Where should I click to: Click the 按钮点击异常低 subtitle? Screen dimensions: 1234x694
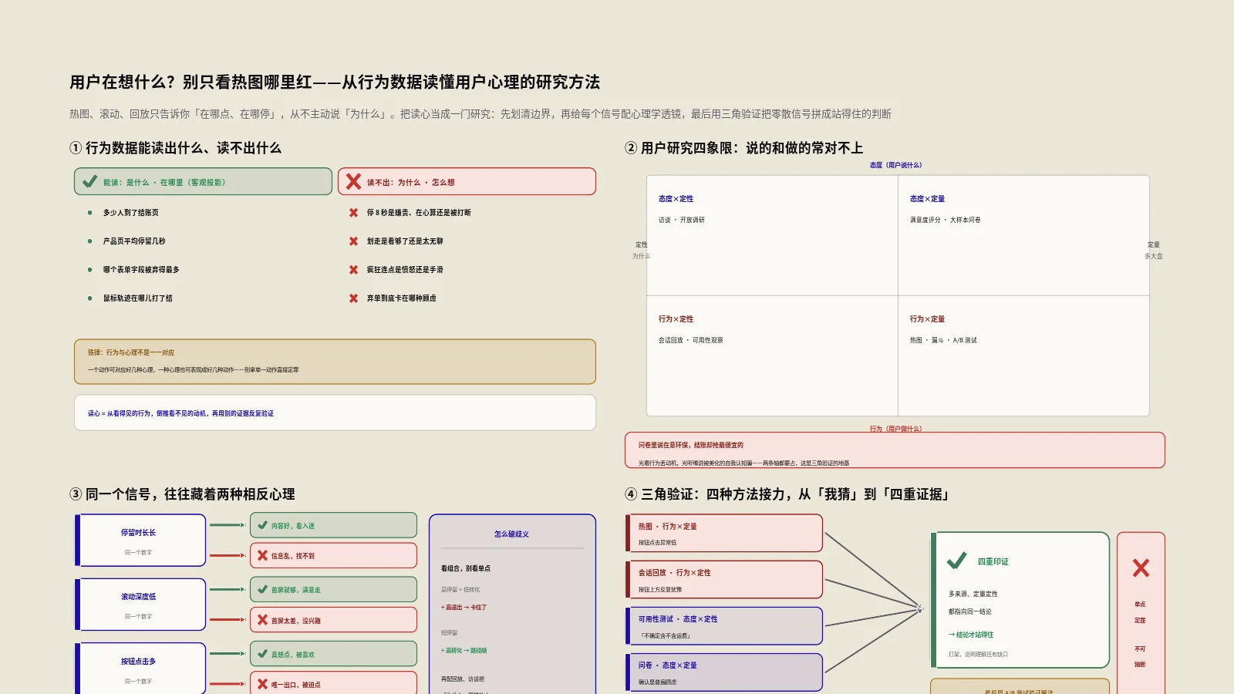pyautogui.click(x=657, y=543)
